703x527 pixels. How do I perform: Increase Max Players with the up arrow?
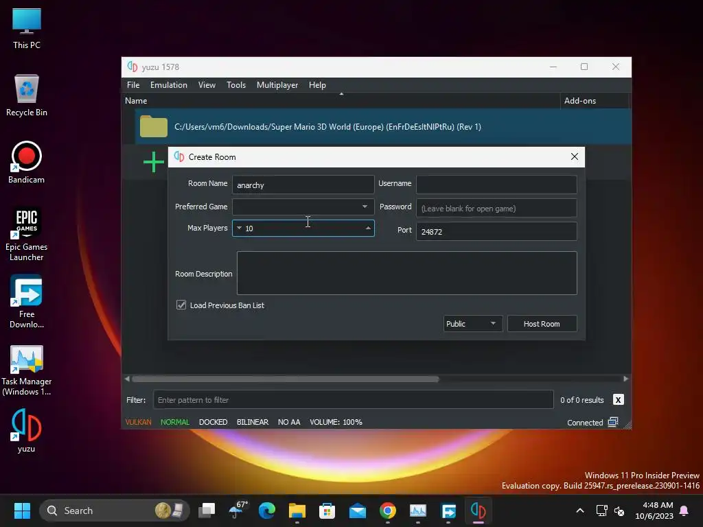pyautogui.click(x=368, y=228)
